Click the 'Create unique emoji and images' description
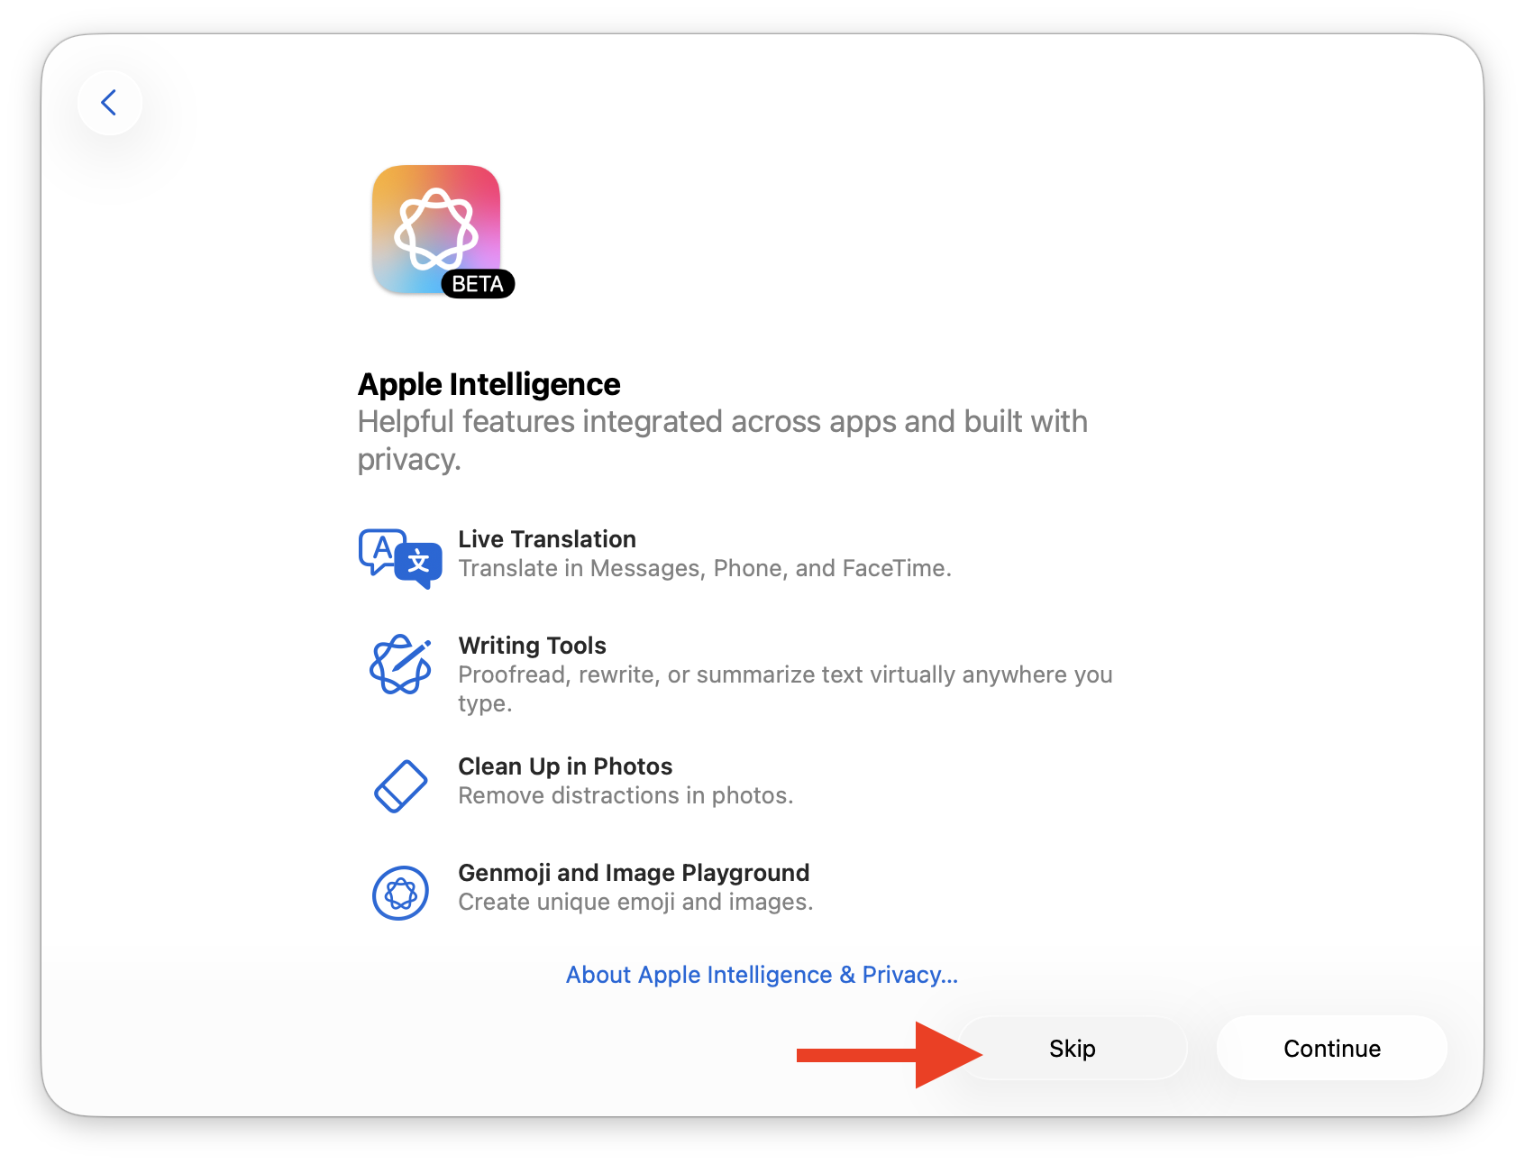Screen dimensions: 1525x1165 tap(635, 902)
